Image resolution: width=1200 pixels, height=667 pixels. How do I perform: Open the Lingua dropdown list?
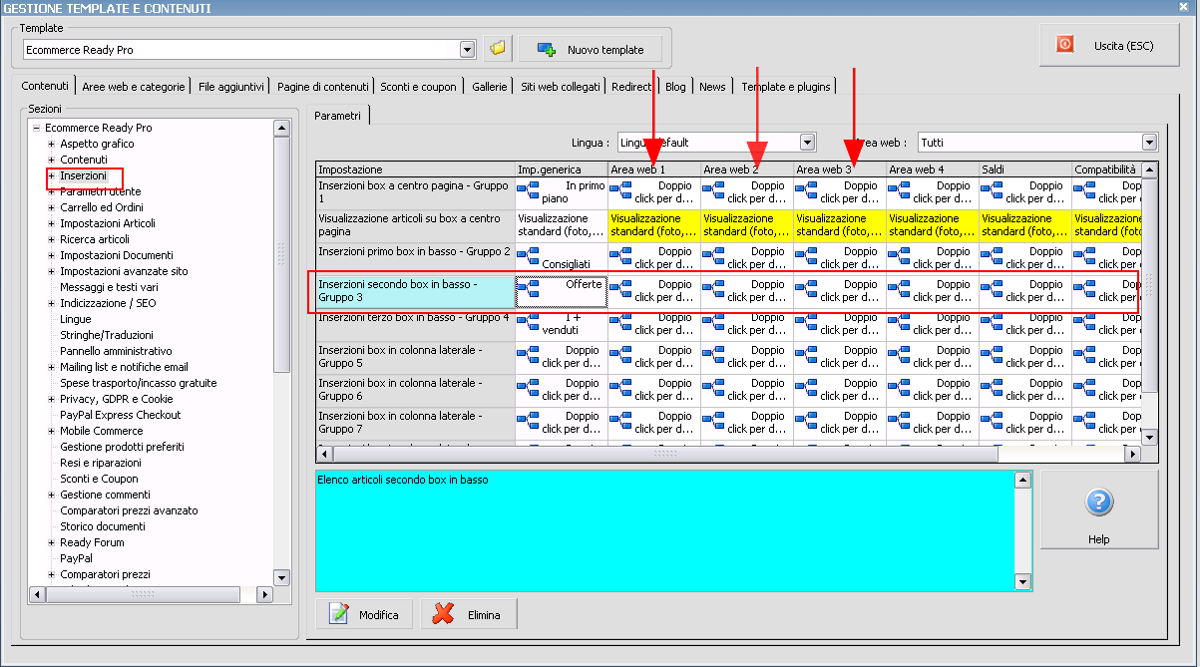pyautogui.click(x=807, y=143)
